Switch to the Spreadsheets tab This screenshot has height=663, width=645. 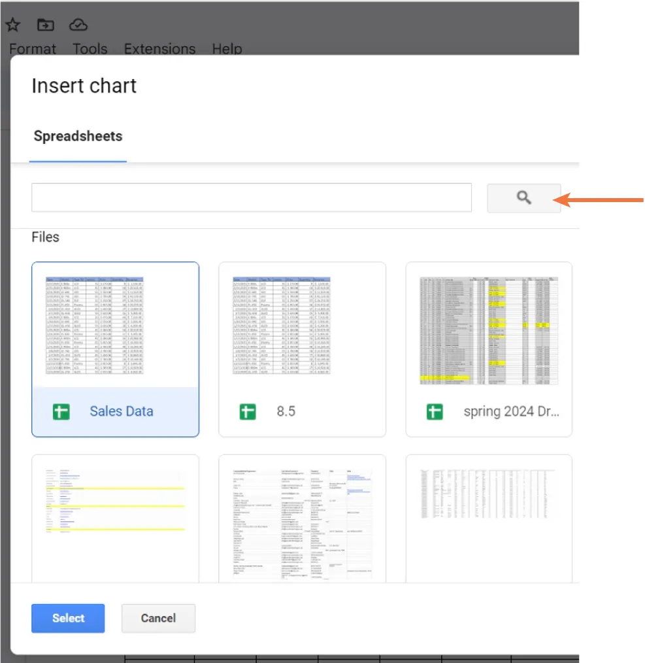(78, 136)
